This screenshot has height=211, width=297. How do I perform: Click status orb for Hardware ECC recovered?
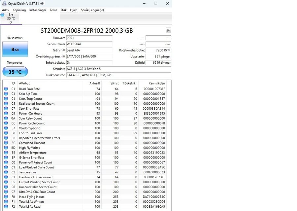pyautogui.click(x=6, y=177)
